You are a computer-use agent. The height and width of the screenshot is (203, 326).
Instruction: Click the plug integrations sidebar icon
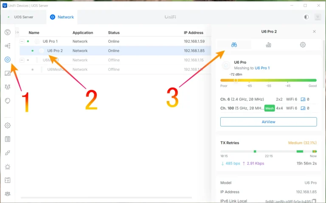tap(8, 153)
